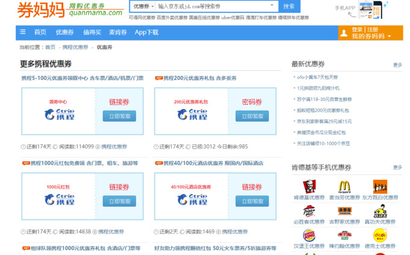Click HOT badge beside 携程40/100元酒店优惠券
This screenshot has width=410, height=255.
pos(159,163)
